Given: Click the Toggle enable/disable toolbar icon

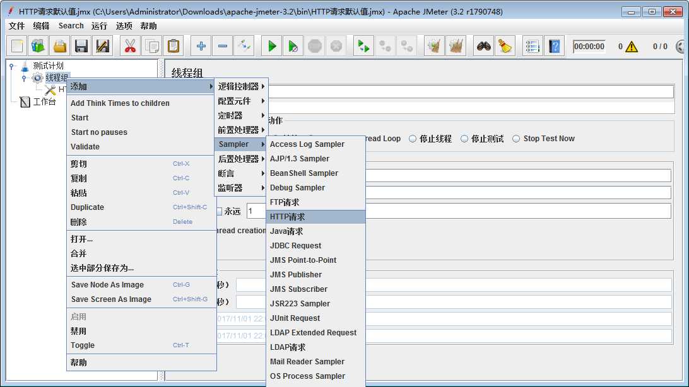Looking at the screenshot, I should pos(244,46).
